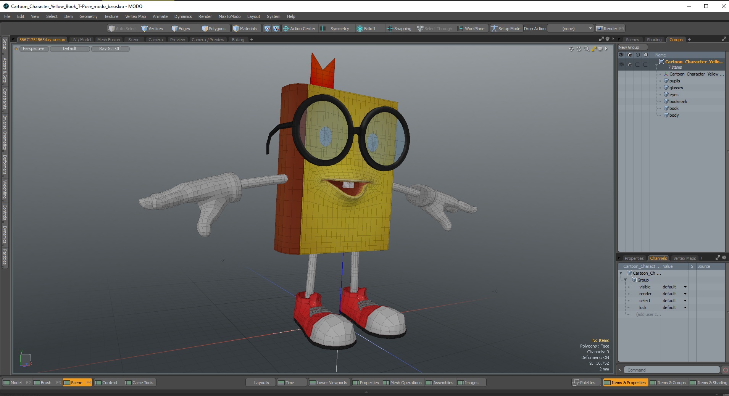Select the bookmark item in Groups list
The height and width of the screenshot is (396, 729).
pyautogui.click(x=678, y=101)
